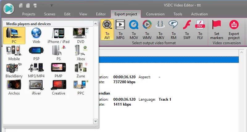Click the VSDC application logo button
The width and height of the screenshot is (247, 132).
pos(9,9)
